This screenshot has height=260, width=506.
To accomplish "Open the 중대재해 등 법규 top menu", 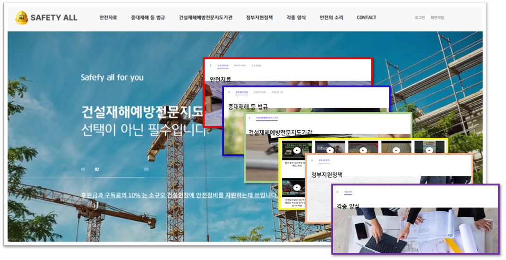I will 148,18.
